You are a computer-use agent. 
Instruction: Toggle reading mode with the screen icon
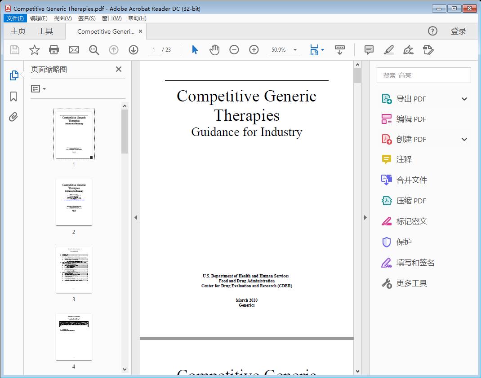(339, 50)
